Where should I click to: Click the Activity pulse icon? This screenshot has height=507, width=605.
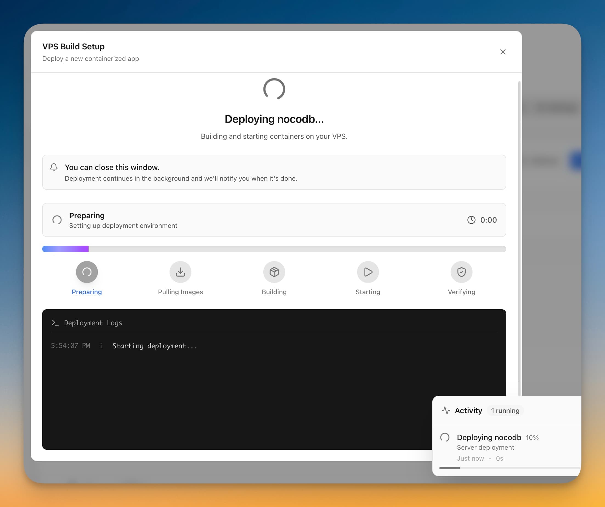(446, 410)
